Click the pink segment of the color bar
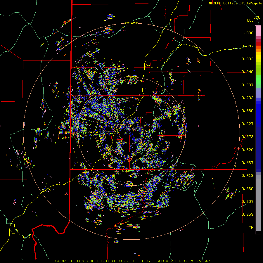This screenshot has height=263, width=263. tap(258, 31)
